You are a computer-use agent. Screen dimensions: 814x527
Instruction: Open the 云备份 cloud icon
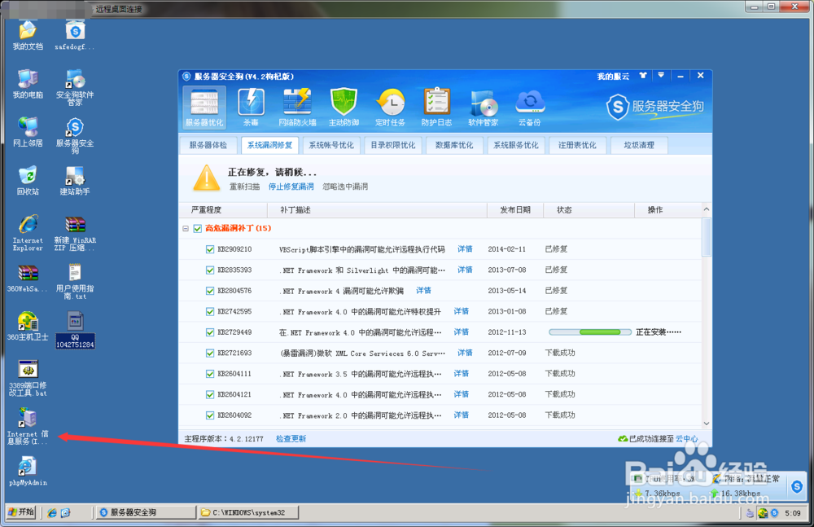point(530,107)
